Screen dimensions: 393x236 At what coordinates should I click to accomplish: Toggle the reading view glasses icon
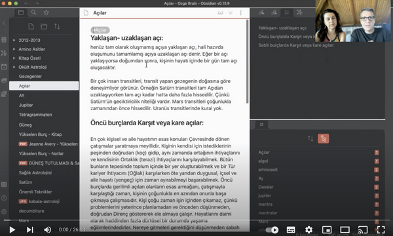[x=220, y=13]
